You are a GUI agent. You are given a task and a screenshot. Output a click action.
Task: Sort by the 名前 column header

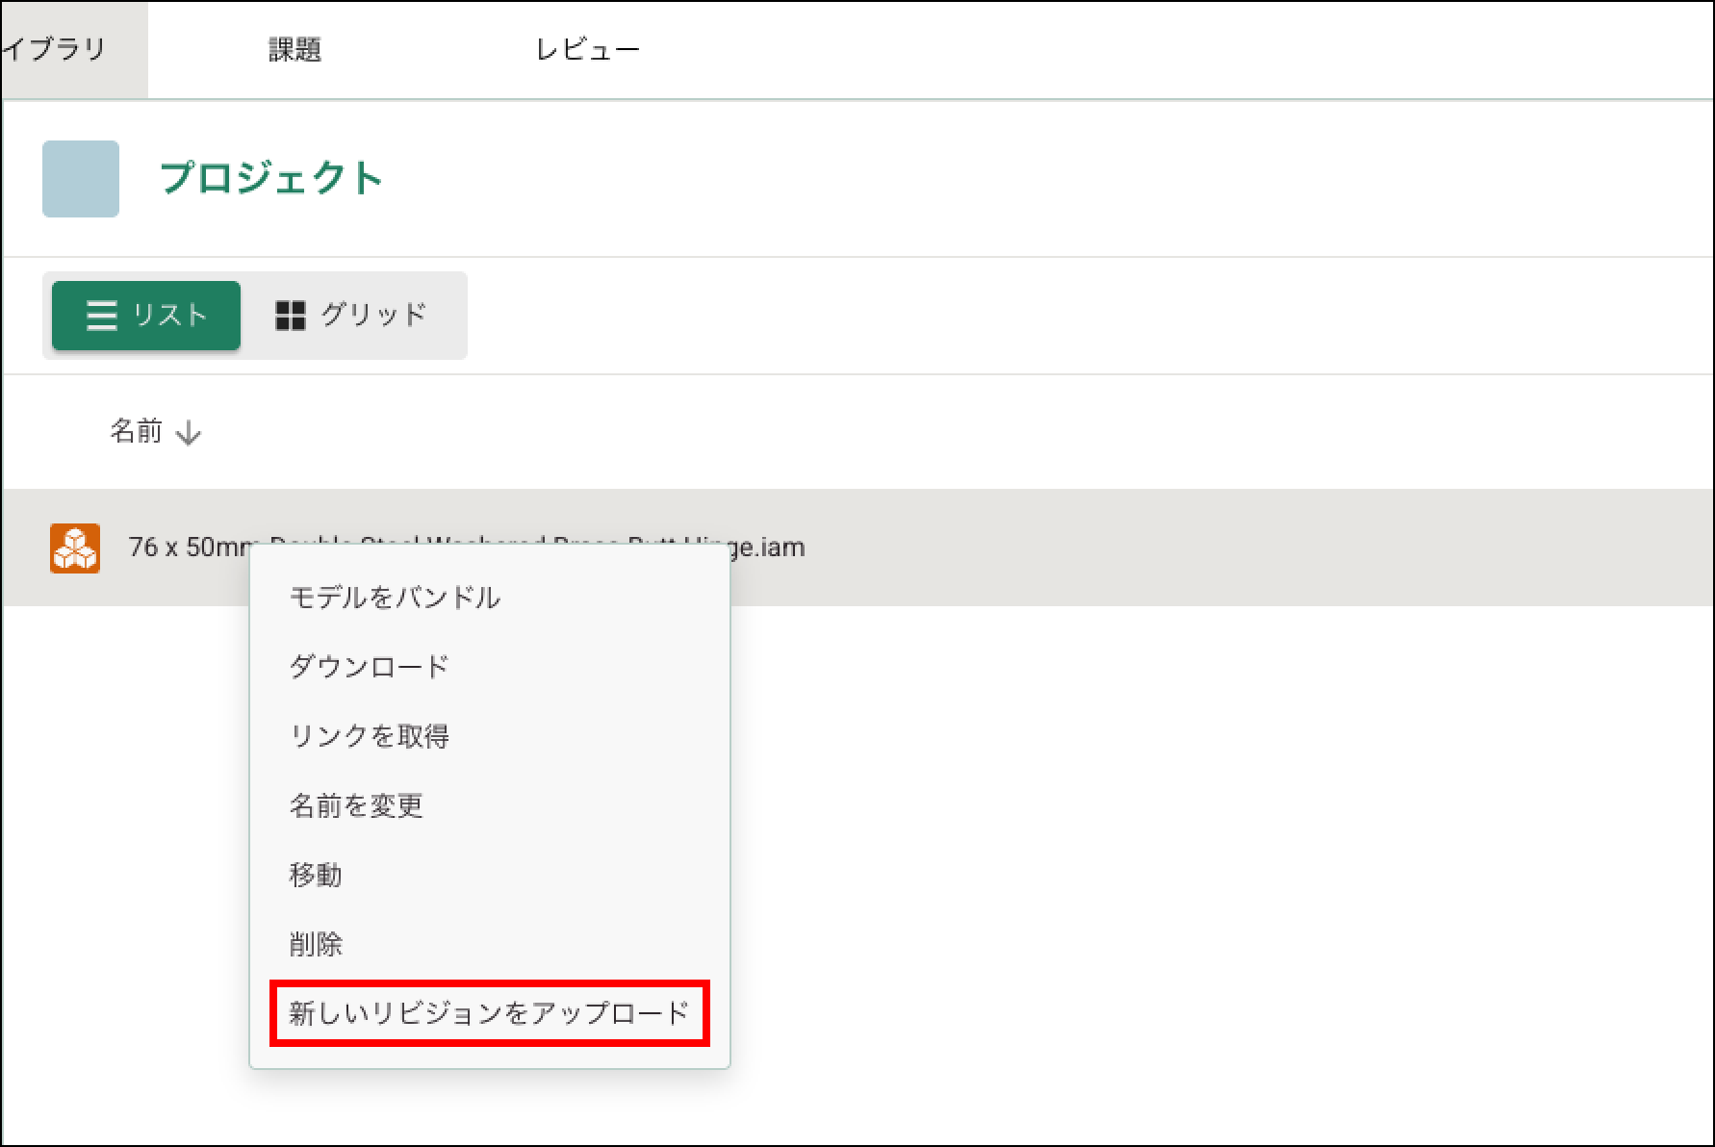(x=136, y=431)
